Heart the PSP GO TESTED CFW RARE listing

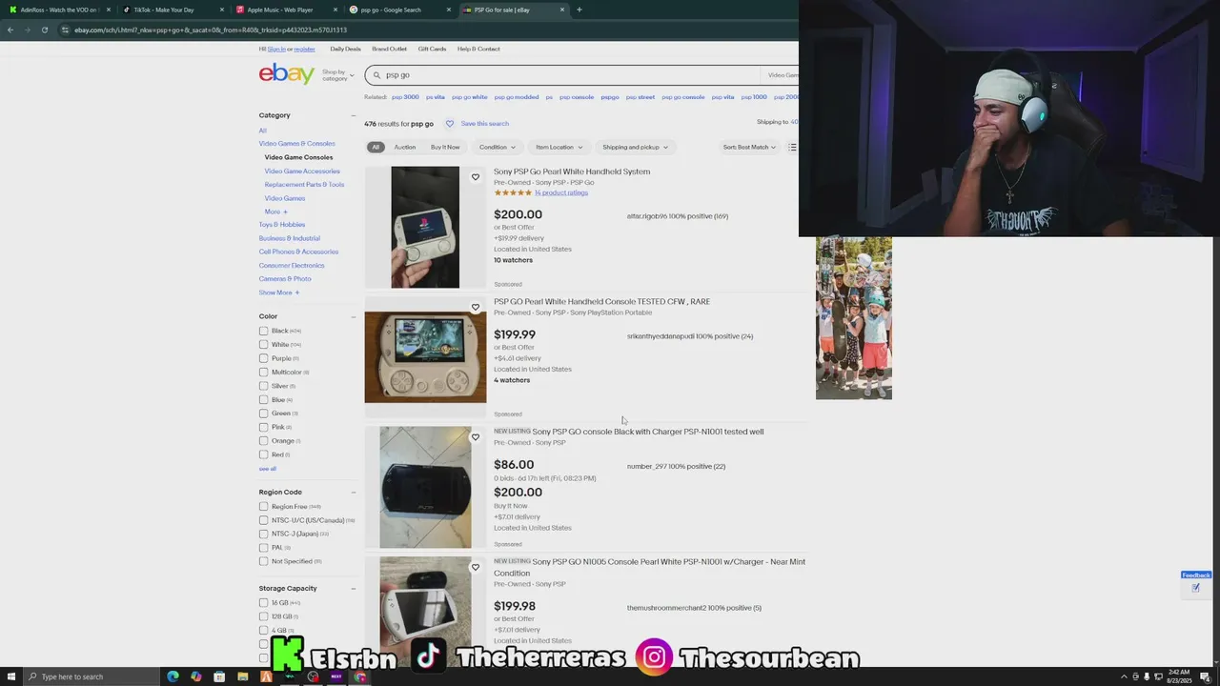(476, 307)
